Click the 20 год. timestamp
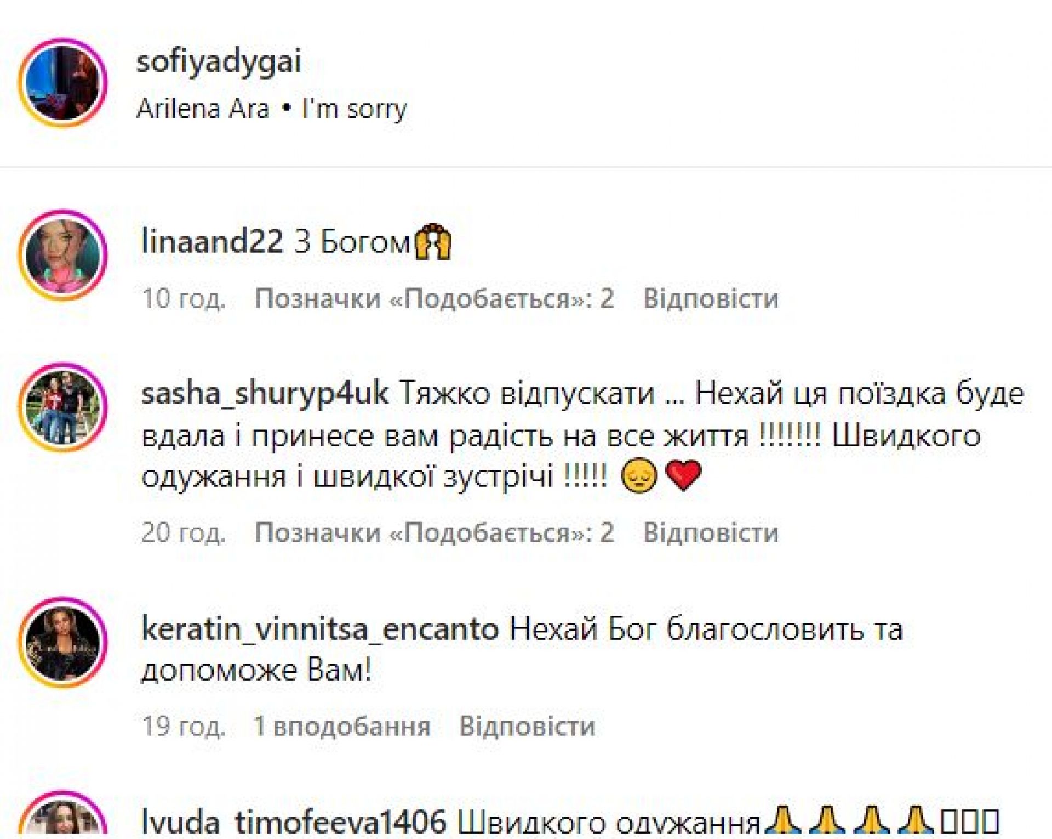The height and width of the screenshot is (839, 1052). 183,532
